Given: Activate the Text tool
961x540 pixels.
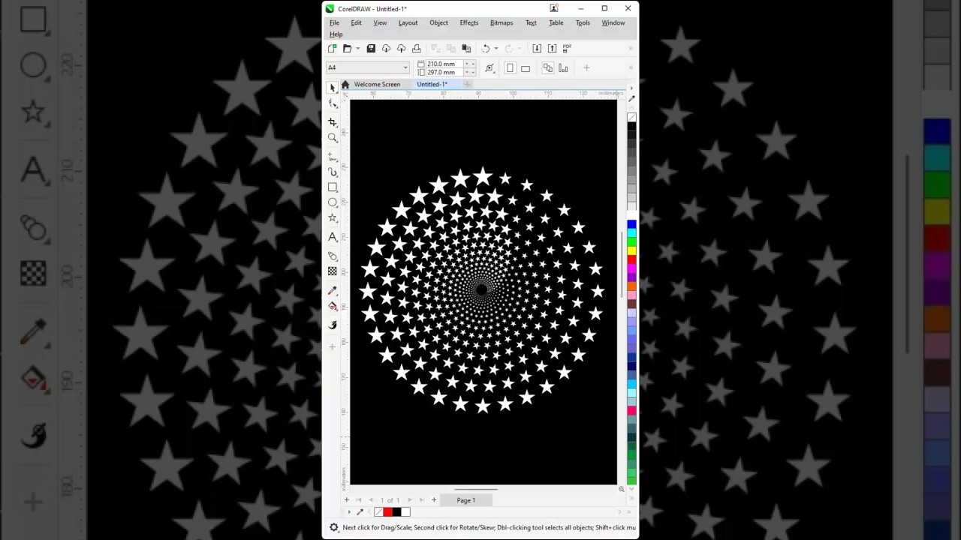Looking at the screenshot, I should [333, 237].
